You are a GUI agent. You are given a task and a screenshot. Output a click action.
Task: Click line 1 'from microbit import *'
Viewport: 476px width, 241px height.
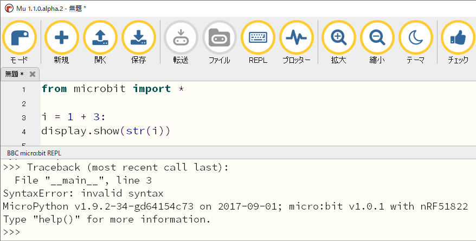coord(113,89)
